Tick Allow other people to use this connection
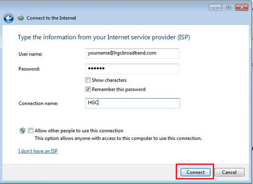This screenshot has width=253, height=184. [31, 131]
